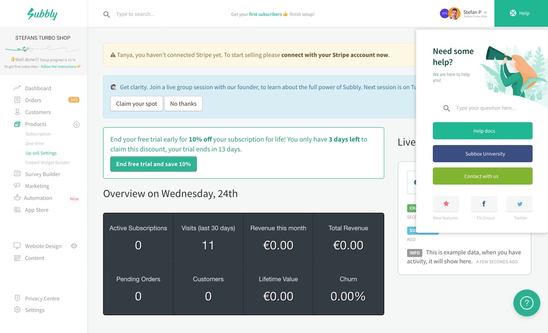Click the App Store icon in sidebar

(17, 210)
